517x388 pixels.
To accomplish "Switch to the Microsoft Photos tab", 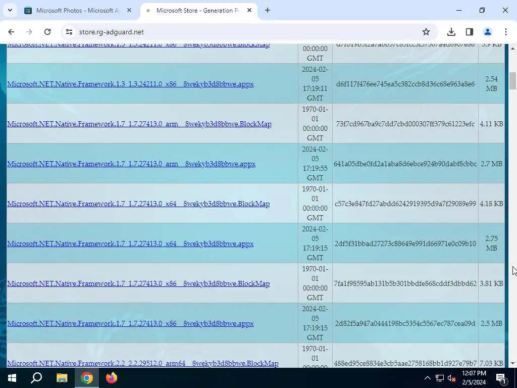I will (78, 11).
